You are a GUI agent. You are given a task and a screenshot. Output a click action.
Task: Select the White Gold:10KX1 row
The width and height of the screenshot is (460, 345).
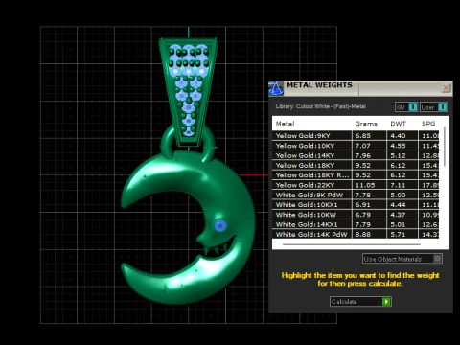(x=356, y=205)
